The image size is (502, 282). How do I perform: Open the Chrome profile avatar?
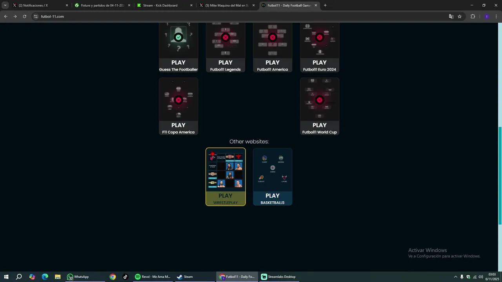click(487, 16)
